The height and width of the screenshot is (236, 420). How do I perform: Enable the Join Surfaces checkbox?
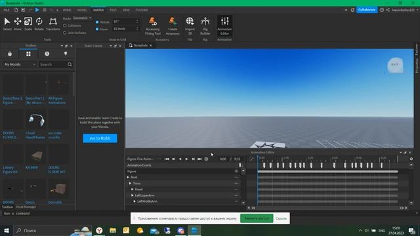[x=64, y=33]
